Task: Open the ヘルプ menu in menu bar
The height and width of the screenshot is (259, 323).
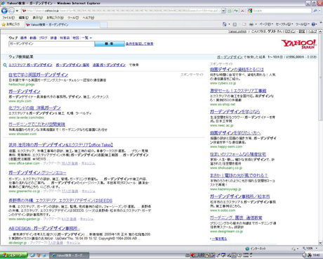Action: coord(88,18)
